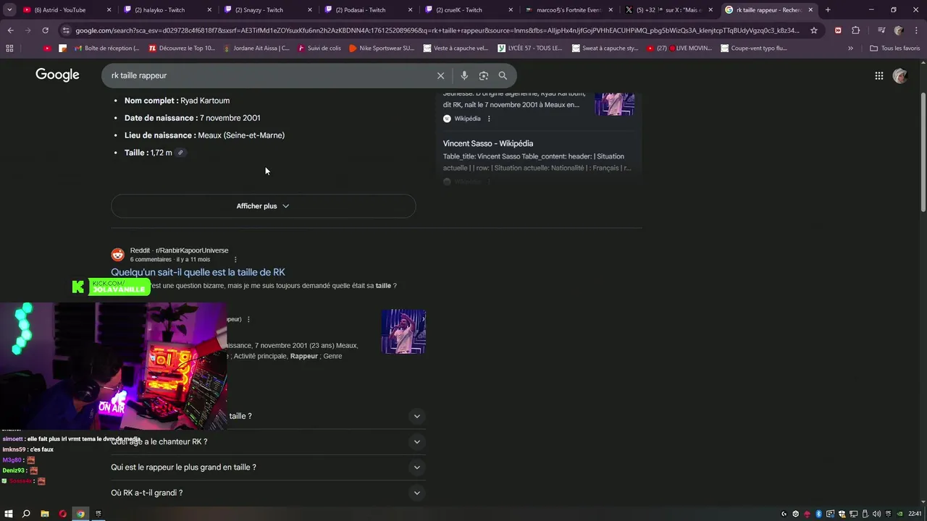Open bookmarks bar apps grid icon
Viewport: 927px width, 521px height.
tap(9, 48)
